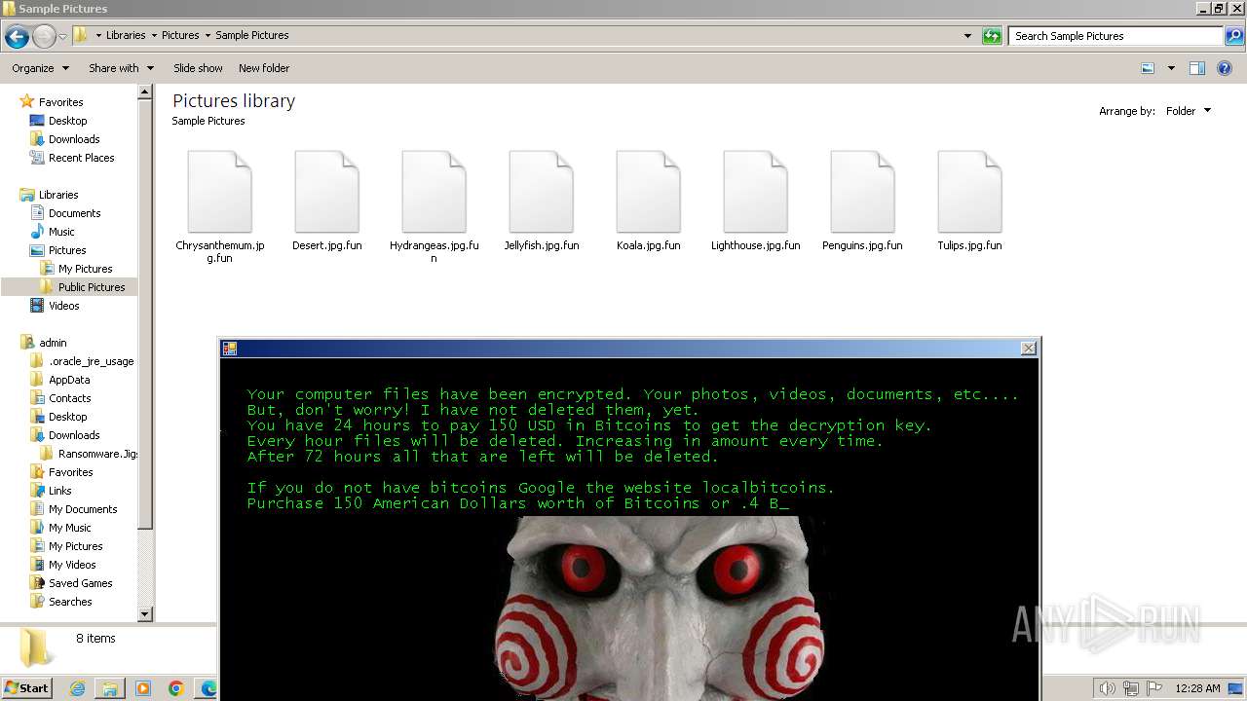Open Desktop under Favorites
Image resolution: width=1247 pixels, height=701 pixels.
(x=67, y=121)
